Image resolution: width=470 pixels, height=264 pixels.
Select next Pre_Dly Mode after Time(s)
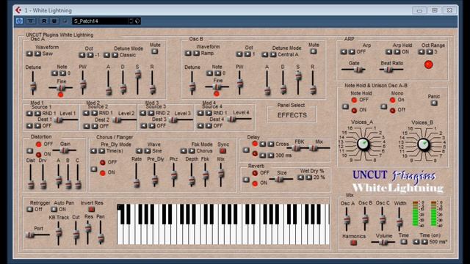pos(102,151)
